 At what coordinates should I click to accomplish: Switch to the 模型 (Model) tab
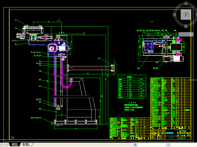pyautogui.click(x=15, y=144)
